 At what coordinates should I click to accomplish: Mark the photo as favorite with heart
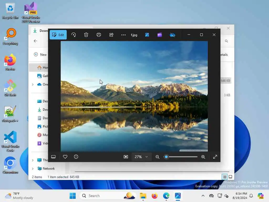(65, 157)
